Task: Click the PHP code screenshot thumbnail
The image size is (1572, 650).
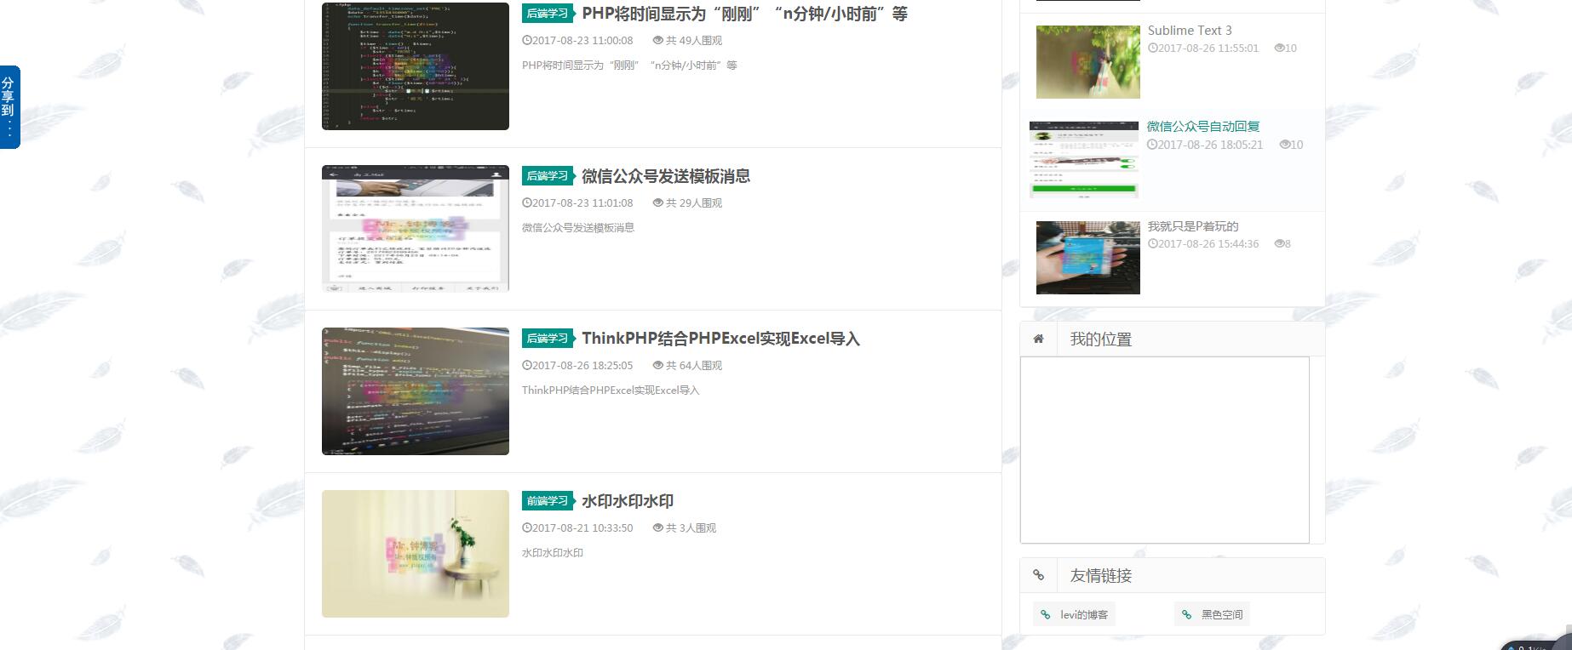Action: (415, 66)
